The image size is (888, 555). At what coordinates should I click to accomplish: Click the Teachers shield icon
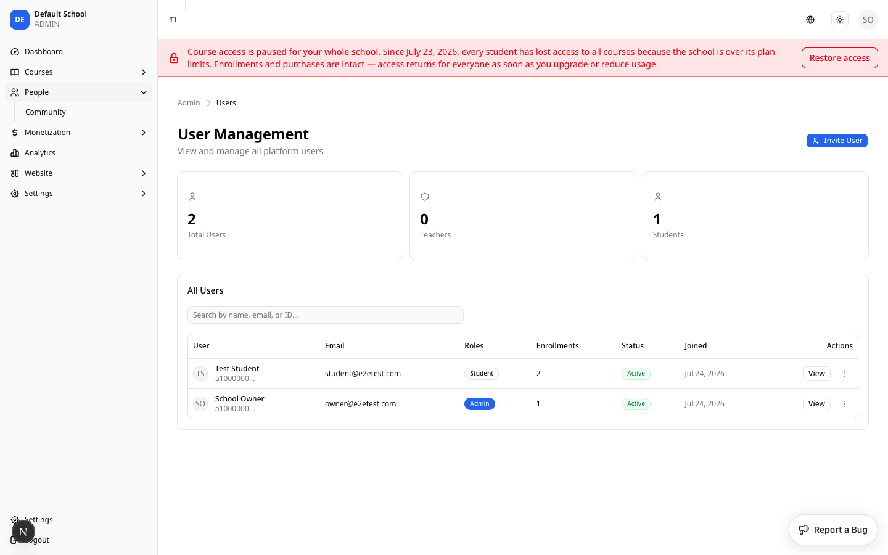pyautogui.click(x=425, y=197)
